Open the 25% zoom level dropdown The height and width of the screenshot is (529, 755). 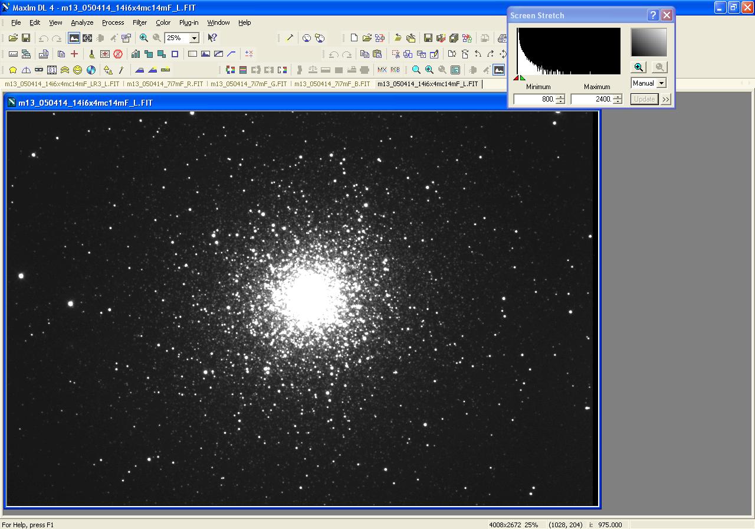tap(194, 38)
